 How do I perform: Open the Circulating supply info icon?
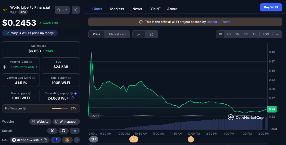click(71, 93)
